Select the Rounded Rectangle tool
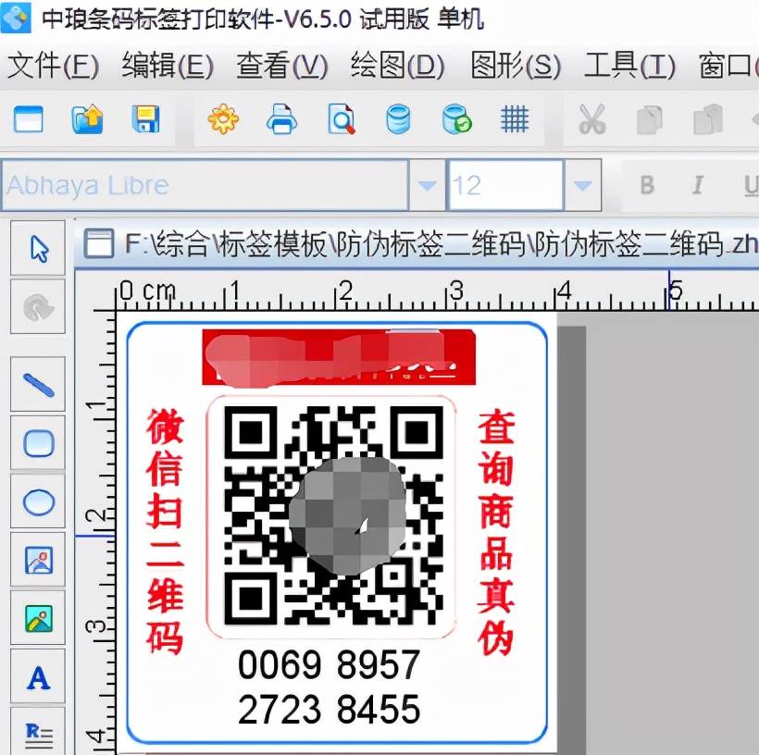This screenshot has height=755, width=759. (38, 443)
